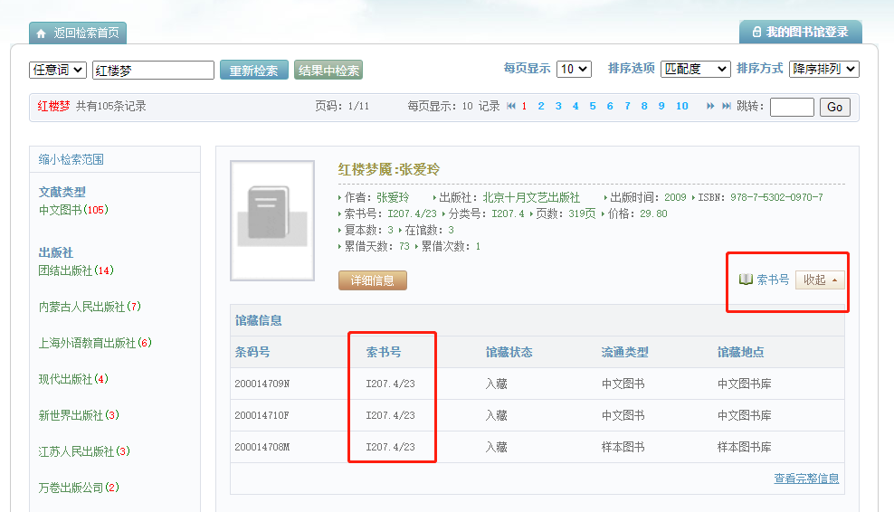Select barcode cell 200014708M
894x512 pixels.
[262, 447]
